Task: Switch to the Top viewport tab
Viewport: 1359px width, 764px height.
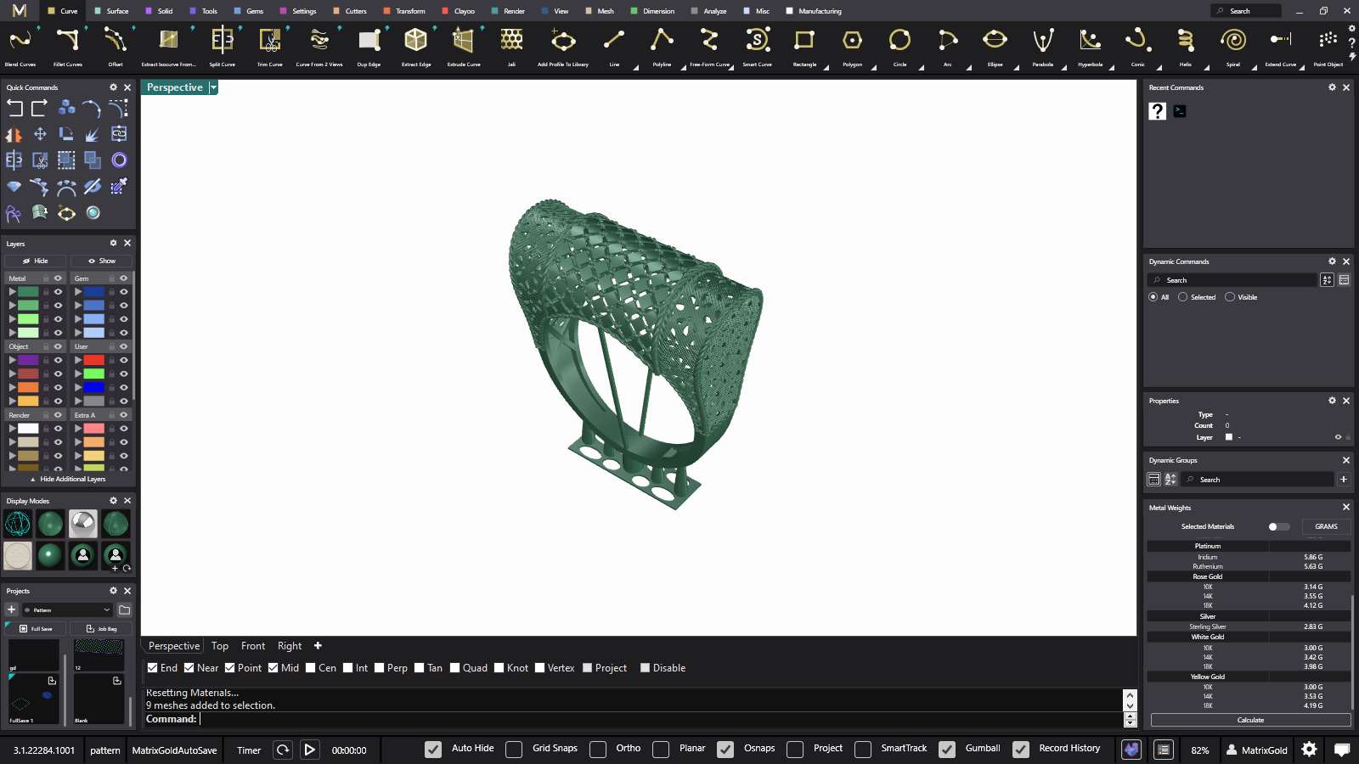Action: tap(220, 646)
